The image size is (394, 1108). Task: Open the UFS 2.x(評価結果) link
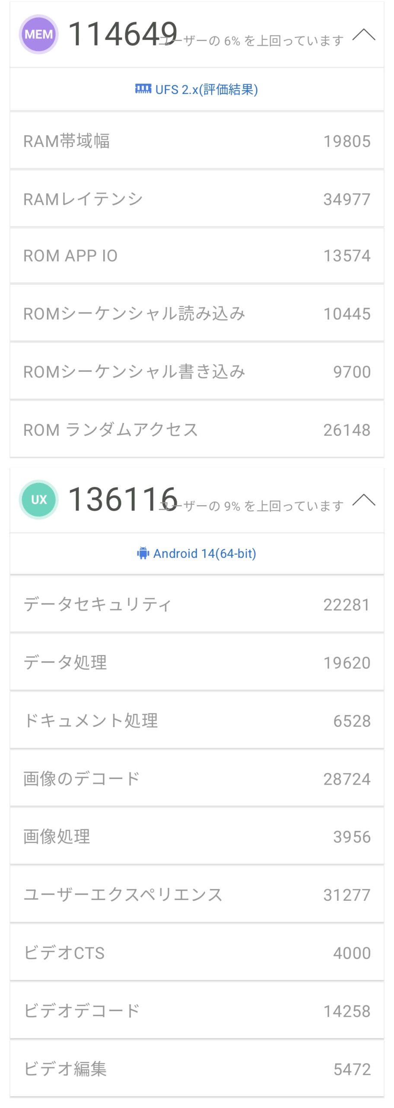pos(207,90)
